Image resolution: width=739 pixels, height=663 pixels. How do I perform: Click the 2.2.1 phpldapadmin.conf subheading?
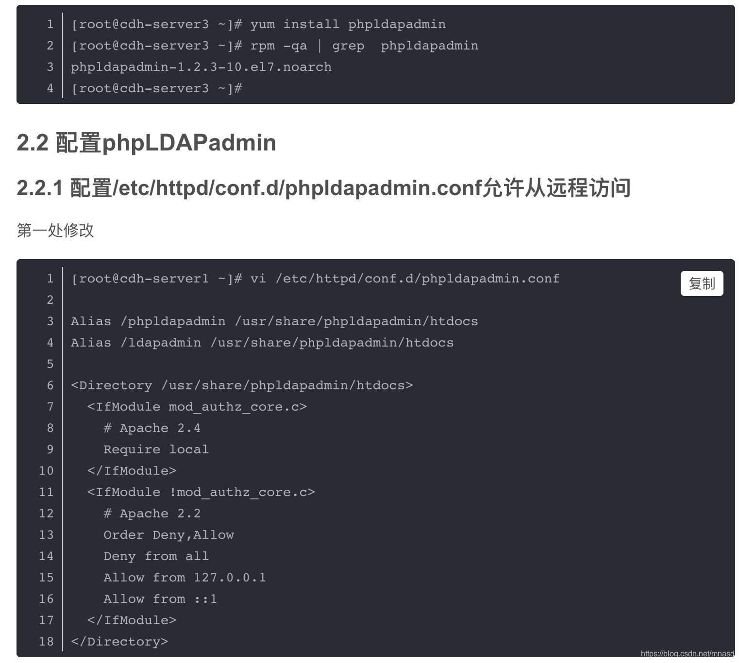pyautogui.click(x=323, y=188)
